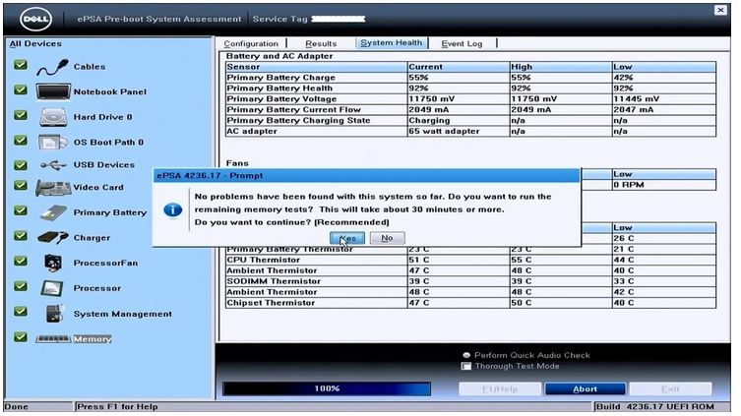Uncheck the Video Card checkbox

[21, 186]
